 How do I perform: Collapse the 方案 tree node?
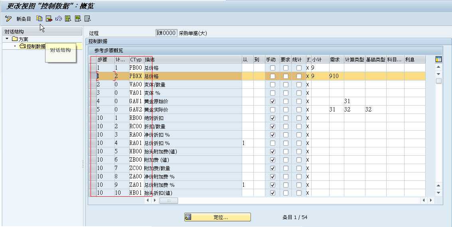pos(7,39)
